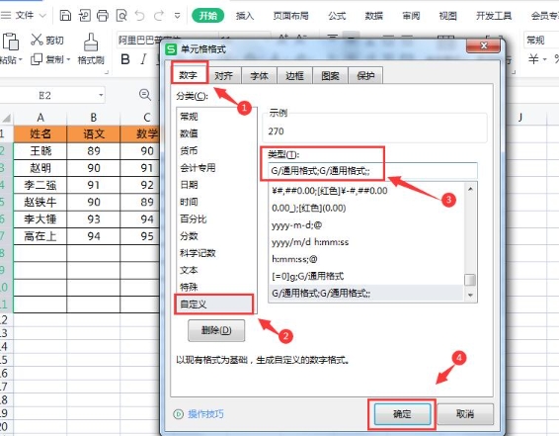Toggle Bold formatting B icon
Image resolution: width=559 pixels, height=436 pixels.
125,59
